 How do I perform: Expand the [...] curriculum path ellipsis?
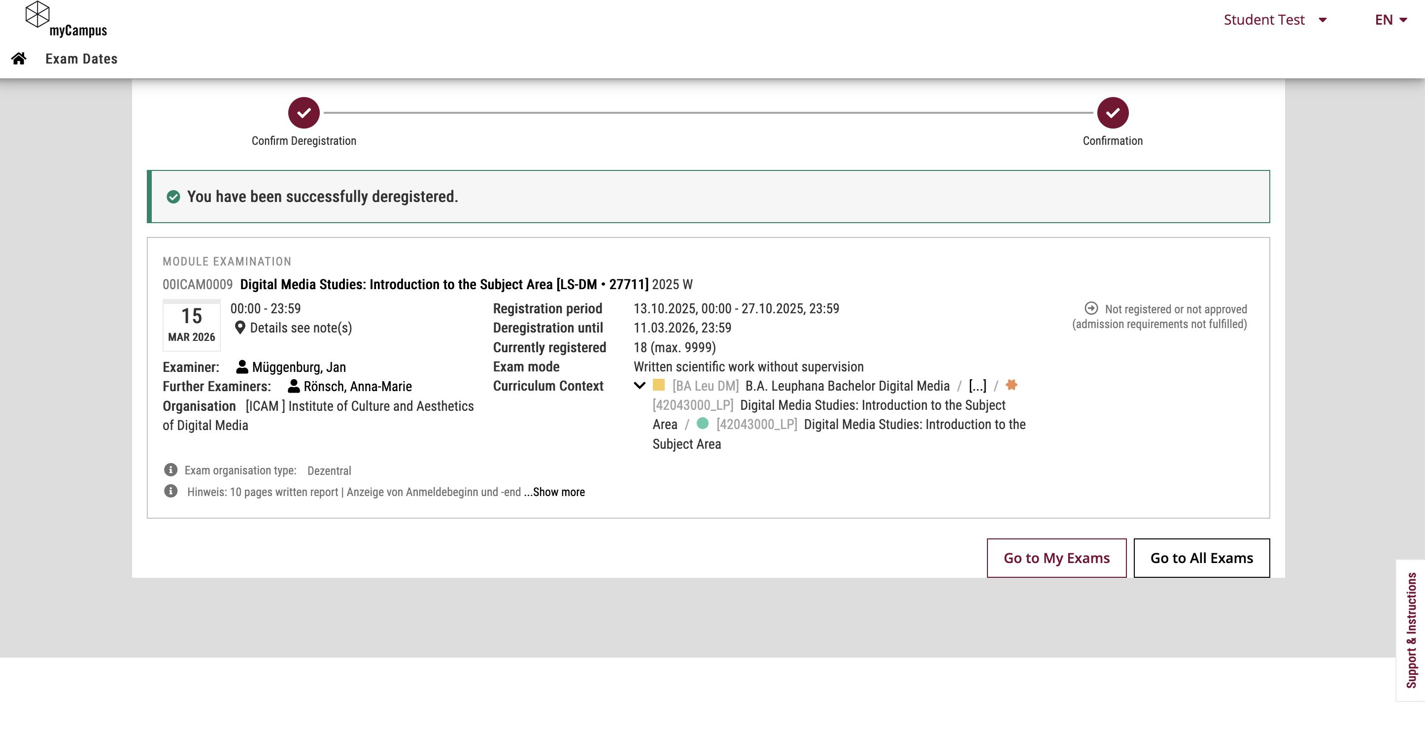[x=978, y=386]
